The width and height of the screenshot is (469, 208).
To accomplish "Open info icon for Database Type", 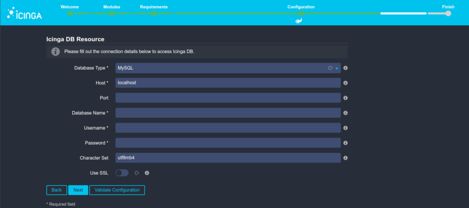I will point(345,68).
